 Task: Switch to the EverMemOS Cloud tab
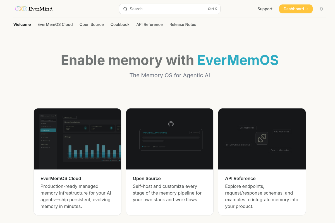[x=55, y=25]
